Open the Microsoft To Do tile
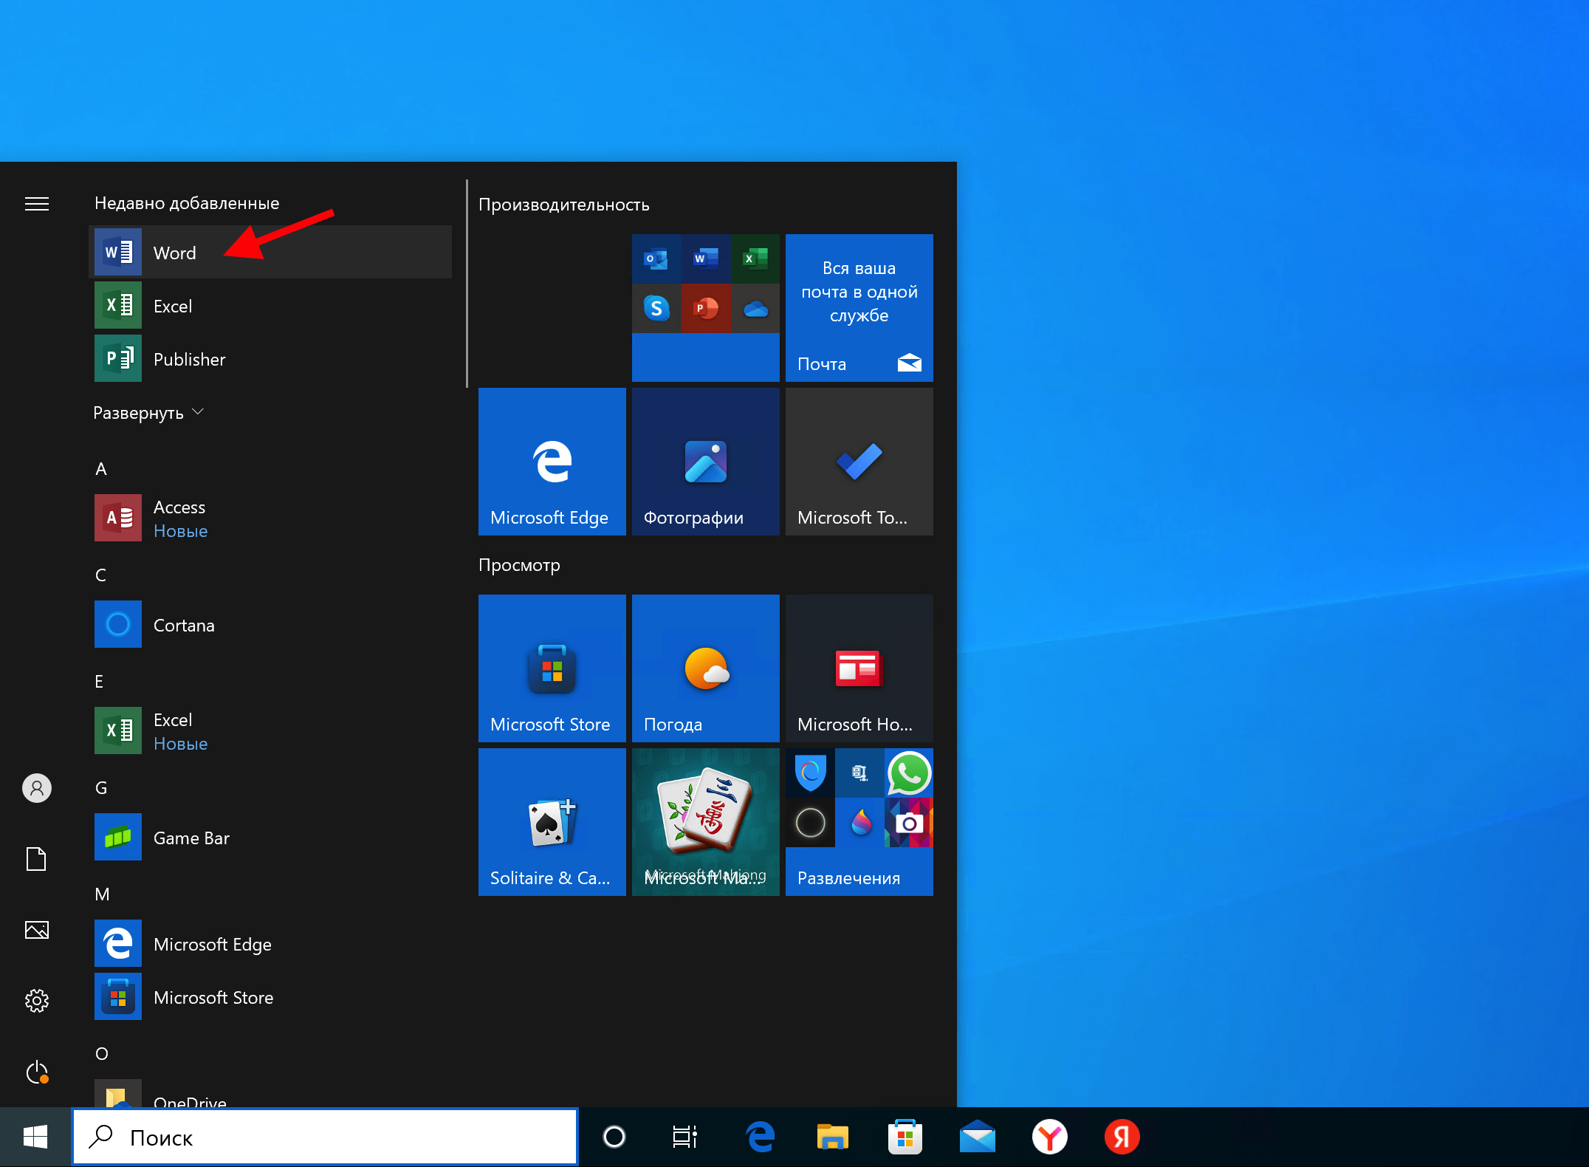This screenshot has height=1167, width=1589. [859, 462]
